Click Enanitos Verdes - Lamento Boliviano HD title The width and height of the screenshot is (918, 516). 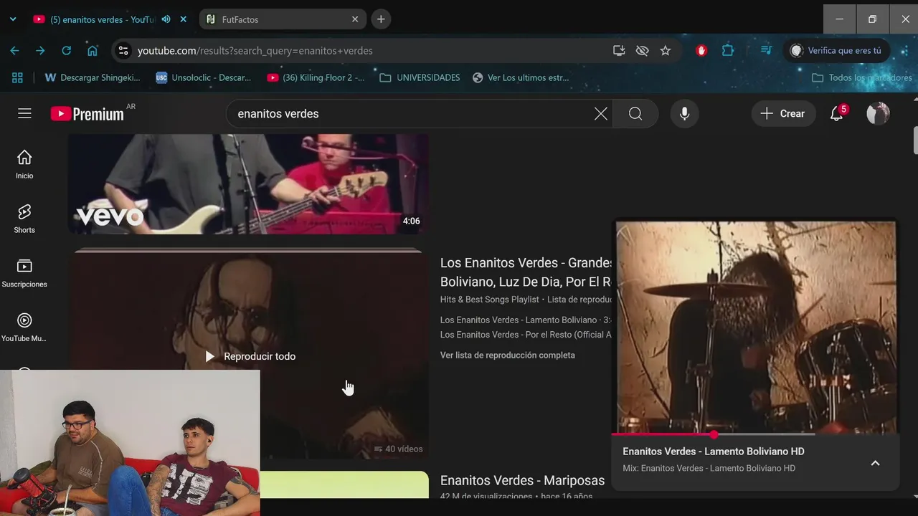click(x=714, y=451)
